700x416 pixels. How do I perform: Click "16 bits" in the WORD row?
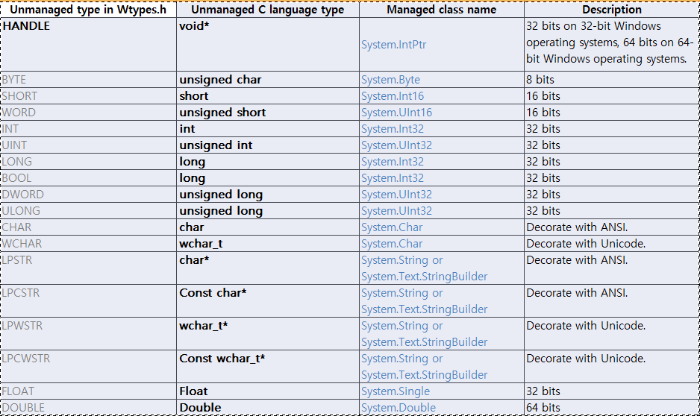(612, 113)
